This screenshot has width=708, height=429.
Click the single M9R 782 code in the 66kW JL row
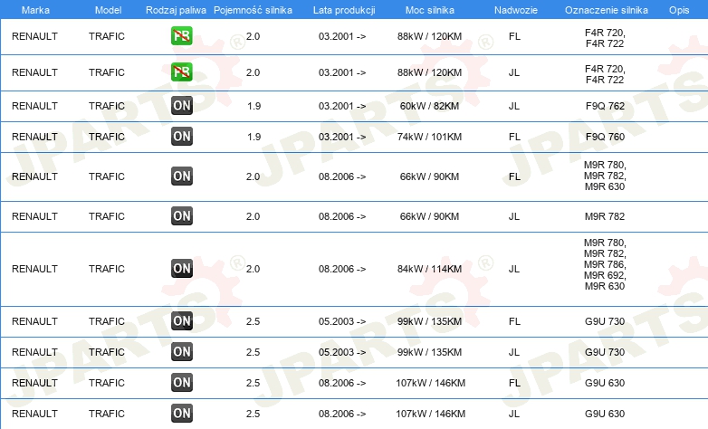pos(605,216)
